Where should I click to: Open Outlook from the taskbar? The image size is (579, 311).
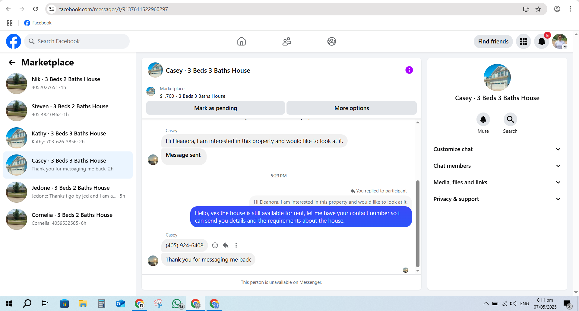(x=121, y=303)
